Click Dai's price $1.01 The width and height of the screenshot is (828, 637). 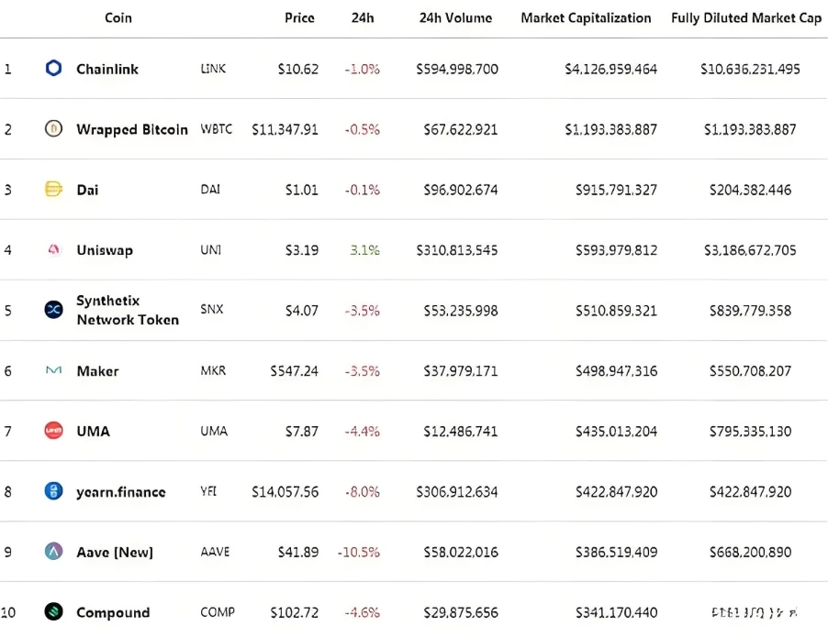pyautogui.click(x=302, y=190)
